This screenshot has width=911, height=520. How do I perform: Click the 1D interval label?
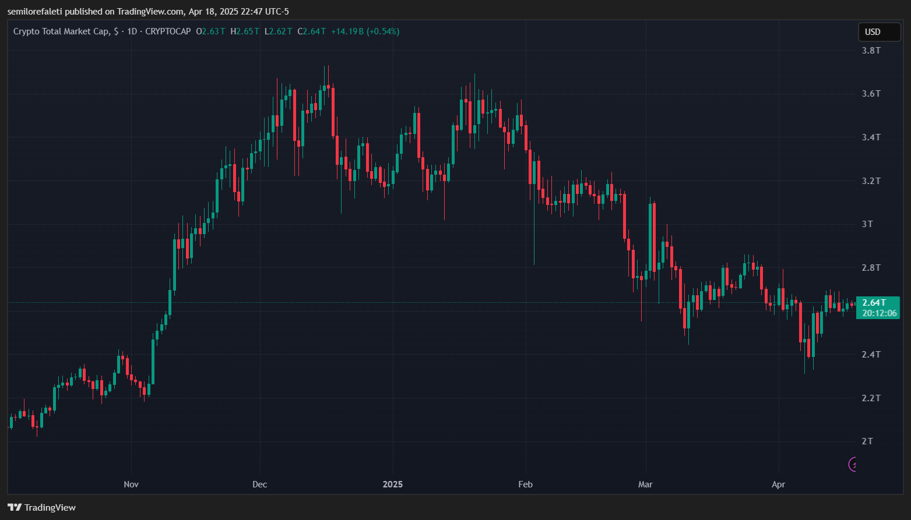point(132,31)
